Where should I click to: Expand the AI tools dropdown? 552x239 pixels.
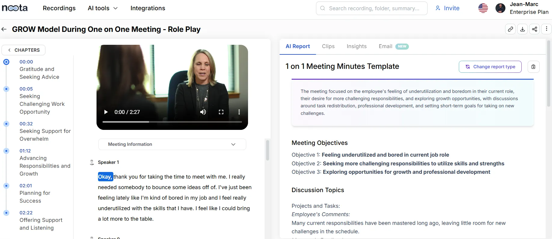click(103, 8)
